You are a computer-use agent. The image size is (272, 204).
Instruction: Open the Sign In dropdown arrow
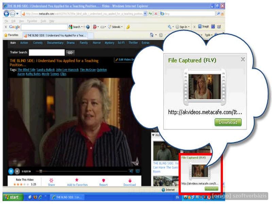pyautogui.click(x=189, y=27)
